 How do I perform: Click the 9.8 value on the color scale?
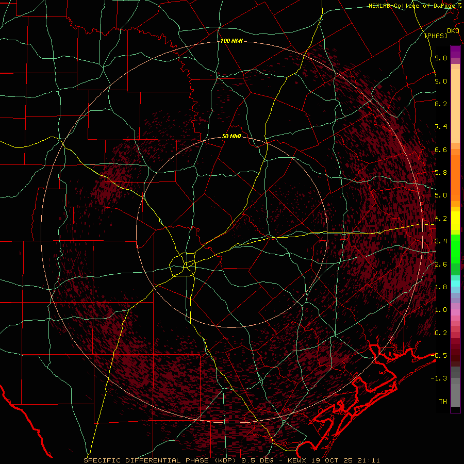(441, 58)
